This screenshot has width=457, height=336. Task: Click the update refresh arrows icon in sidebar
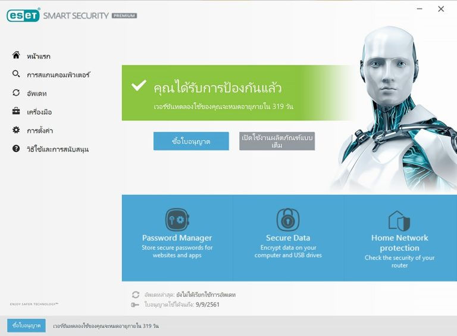click(16, 92)
